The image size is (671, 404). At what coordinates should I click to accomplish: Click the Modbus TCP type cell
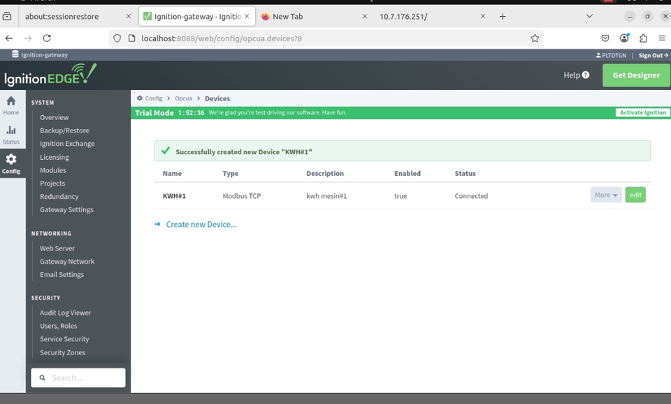[241, 196]
